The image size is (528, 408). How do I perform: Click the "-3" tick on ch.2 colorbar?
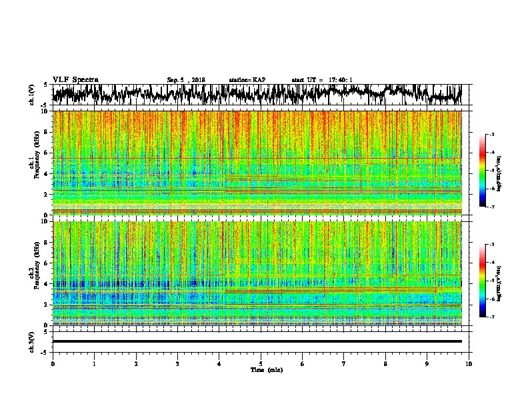click(x=492, y=245)
